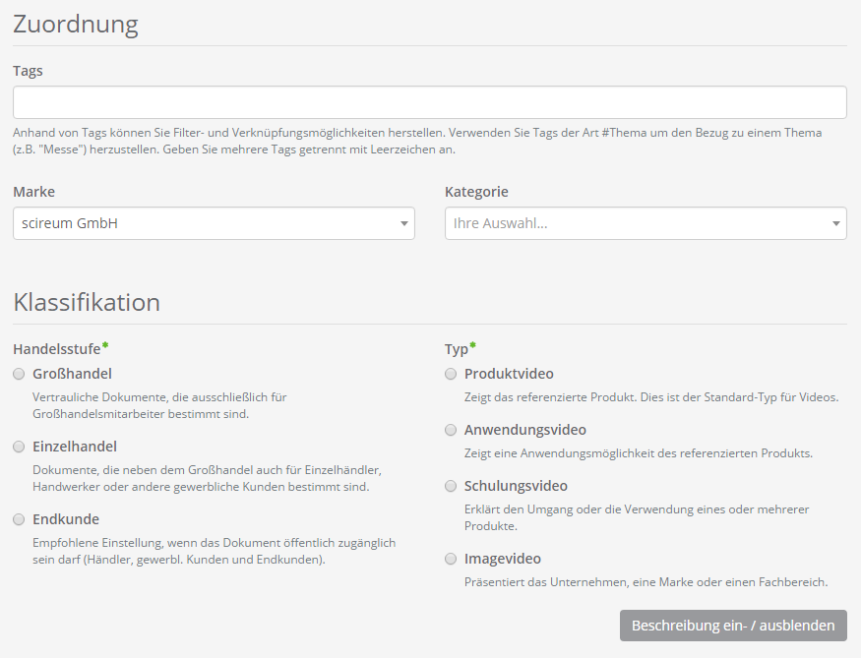Click the Typ group label
The image size is (861, 658).
tap(457, 348)
